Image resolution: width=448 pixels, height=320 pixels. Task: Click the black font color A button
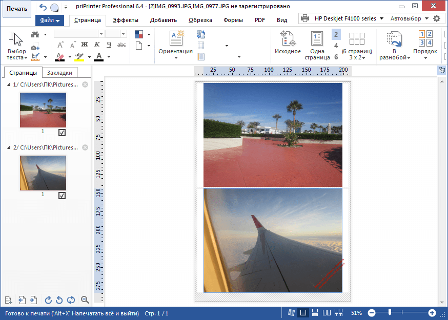(x=99, y=57)
